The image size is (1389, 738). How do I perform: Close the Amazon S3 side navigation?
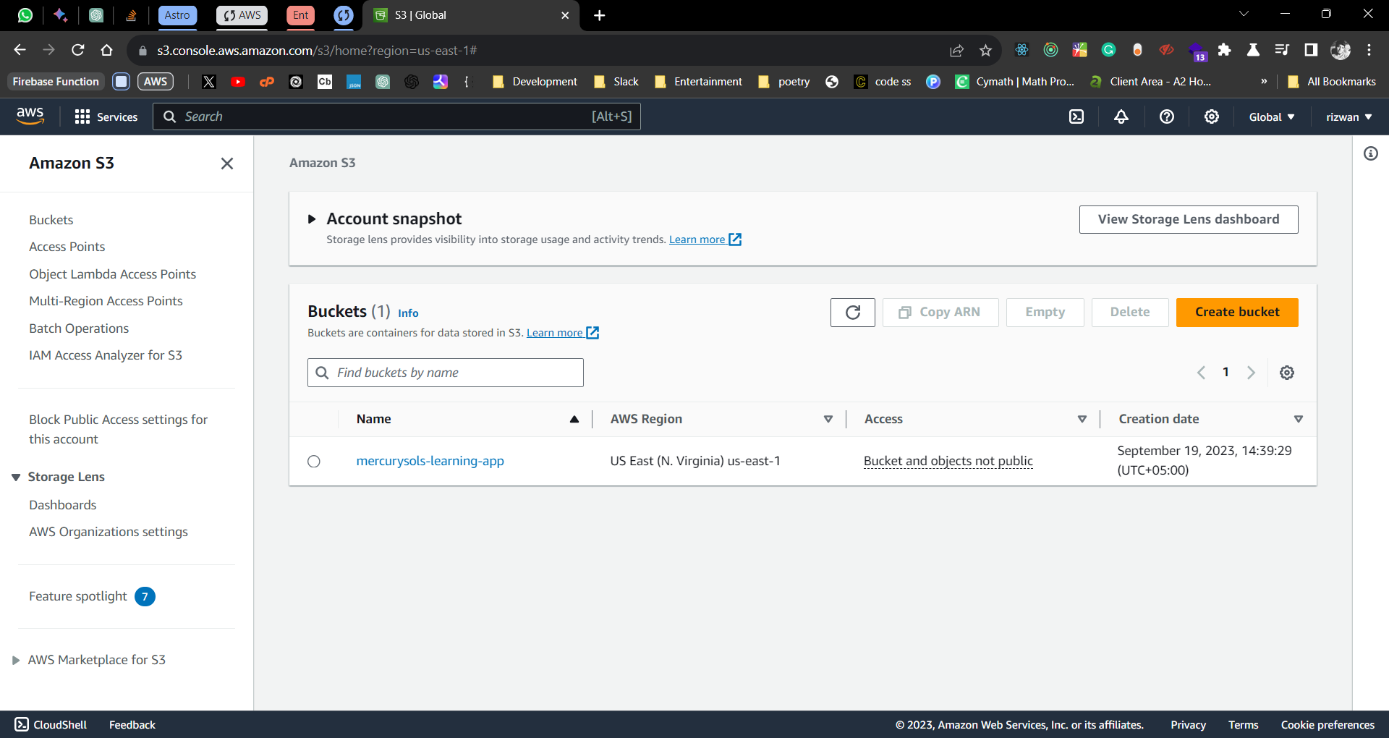tap(227, 164)
